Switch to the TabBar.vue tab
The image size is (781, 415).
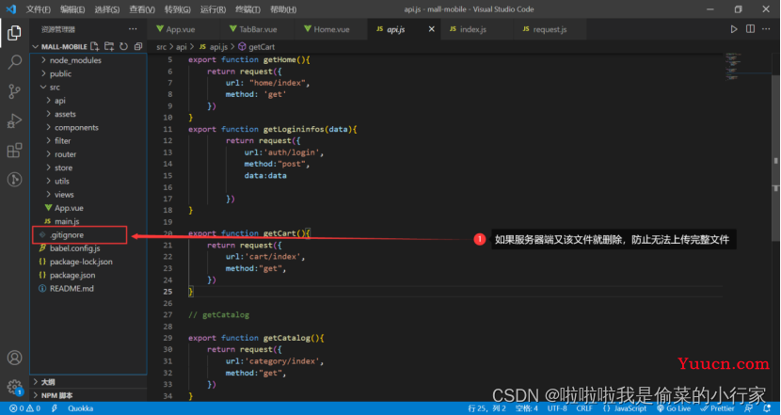pyautogui.click(x=258, y=29)
